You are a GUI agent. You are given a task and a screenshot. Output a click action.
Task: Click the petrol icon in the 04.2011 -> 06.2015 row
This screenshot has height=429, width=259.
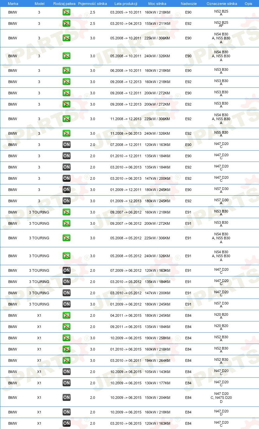pos(67,315)
